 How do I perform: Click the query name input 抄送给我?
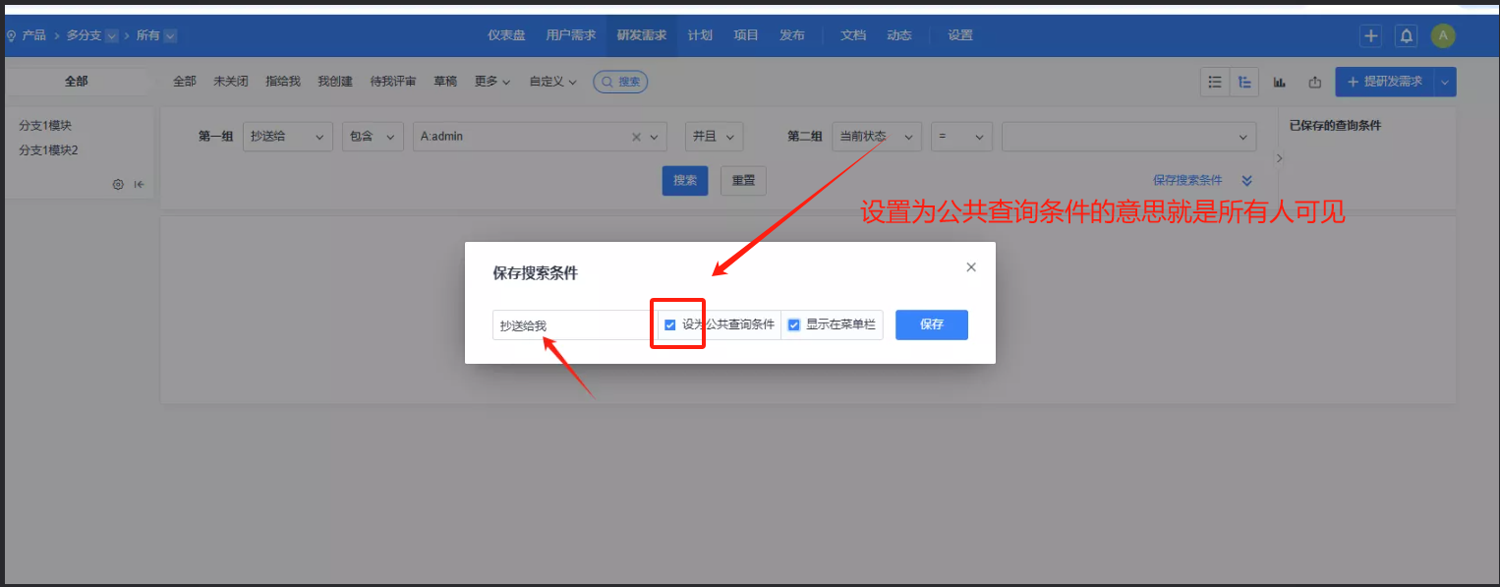(574, 325)
